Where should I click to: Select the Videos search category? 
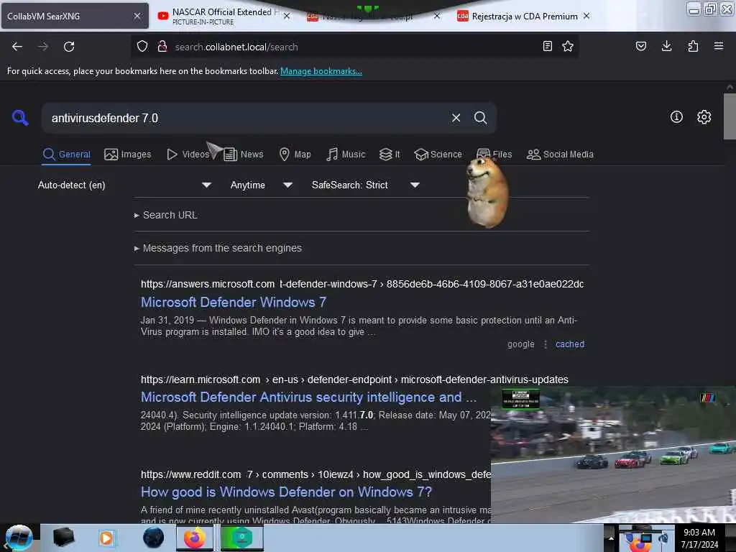[x=188, y=154]
